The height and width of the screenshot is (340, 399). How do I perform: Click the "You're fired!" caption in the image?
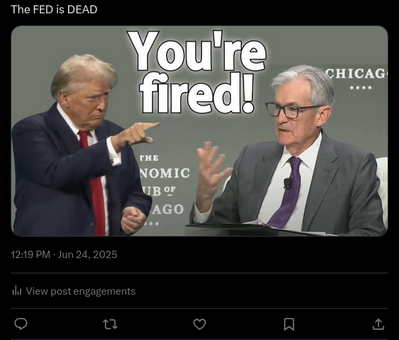point(196,73)
